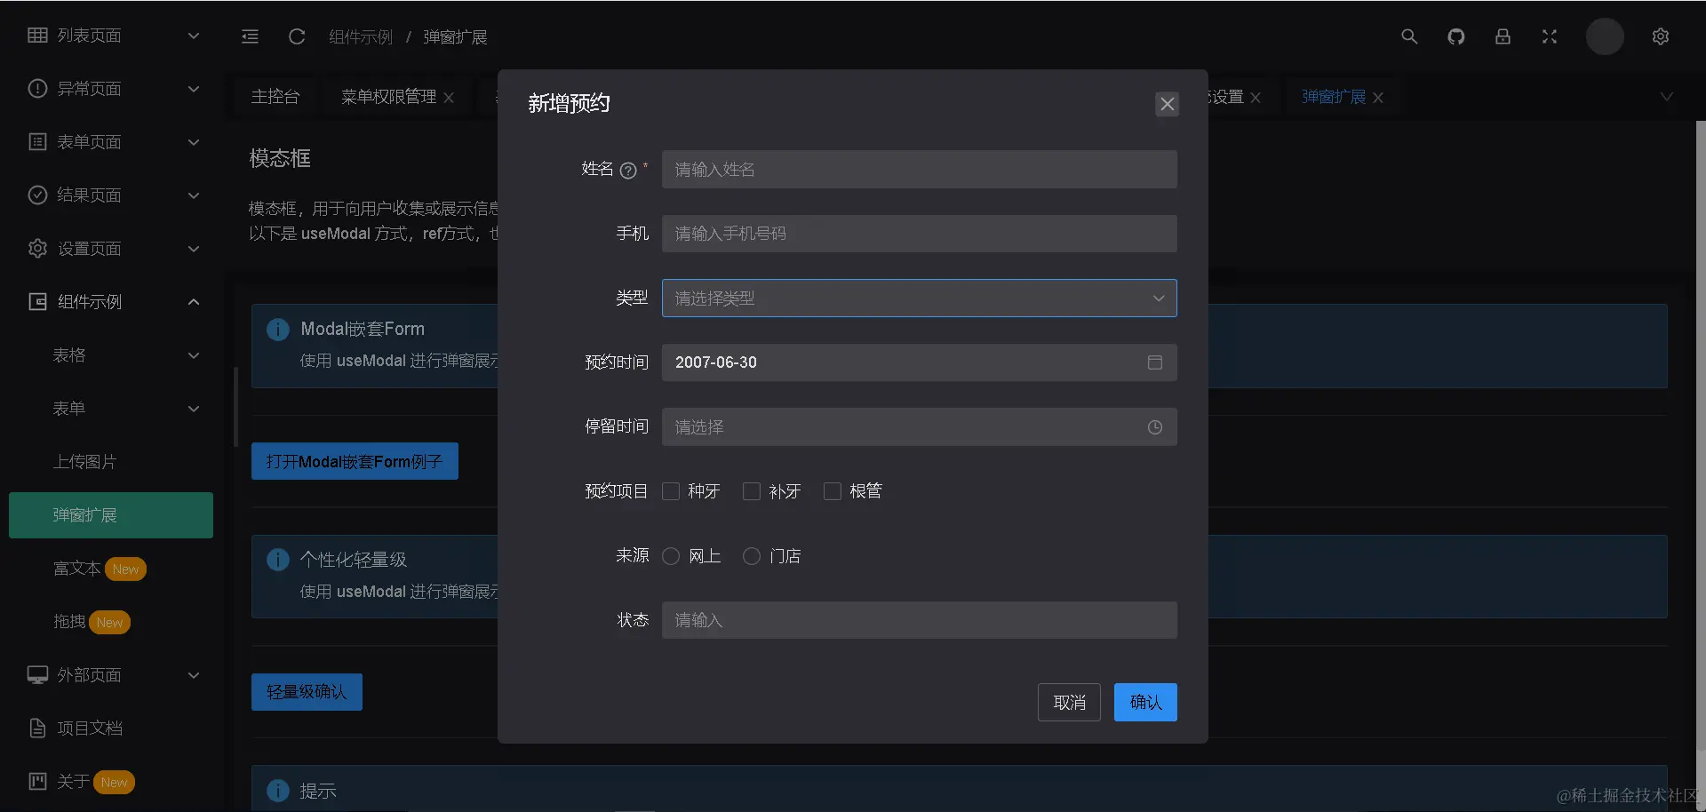Click the 设置页面 gear icon in the sidebar

point(37,249)
